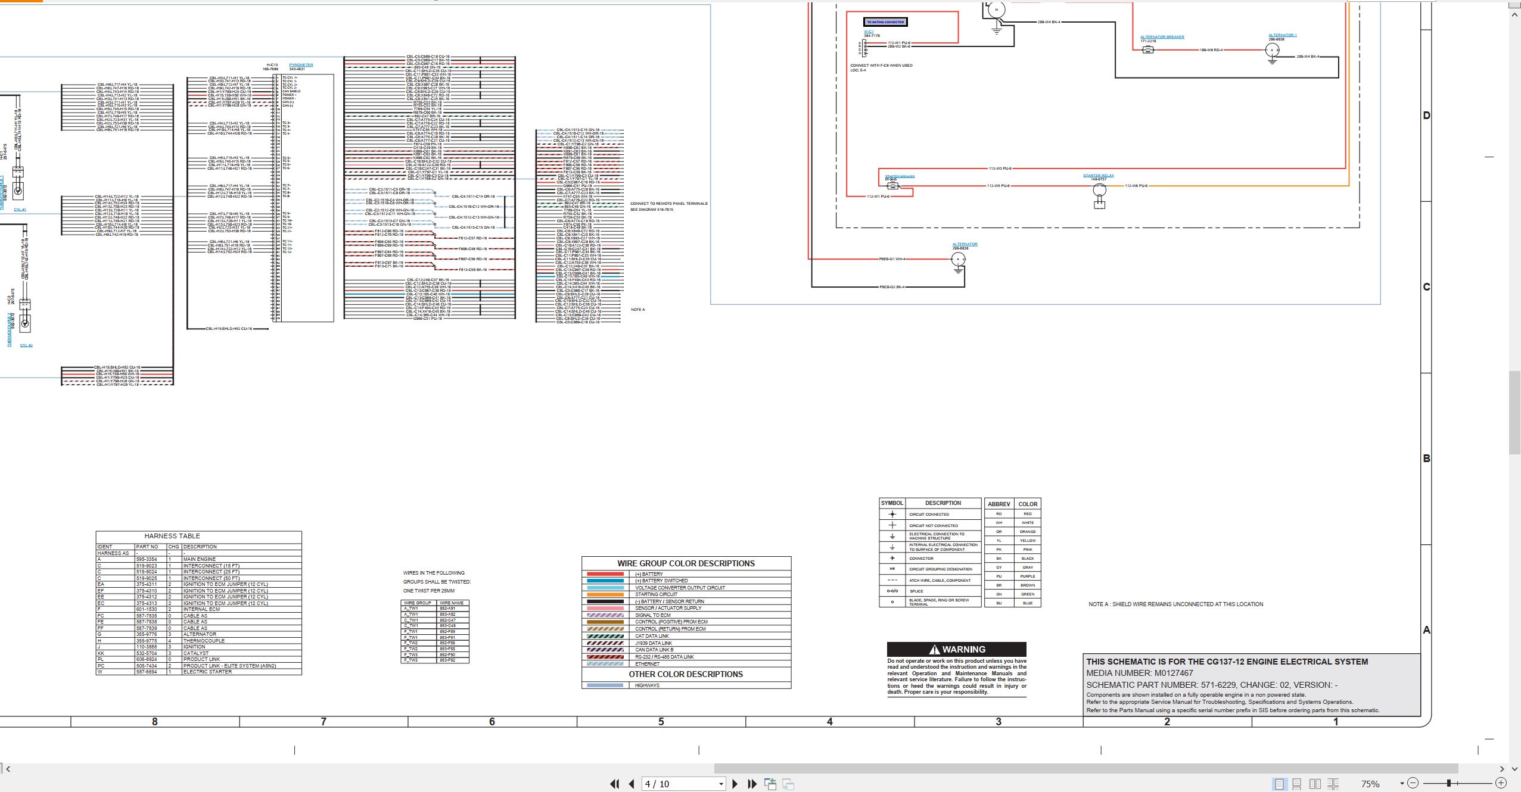
Task: Open the STARTING BREAKER link
Action: (x=900, y=176)
